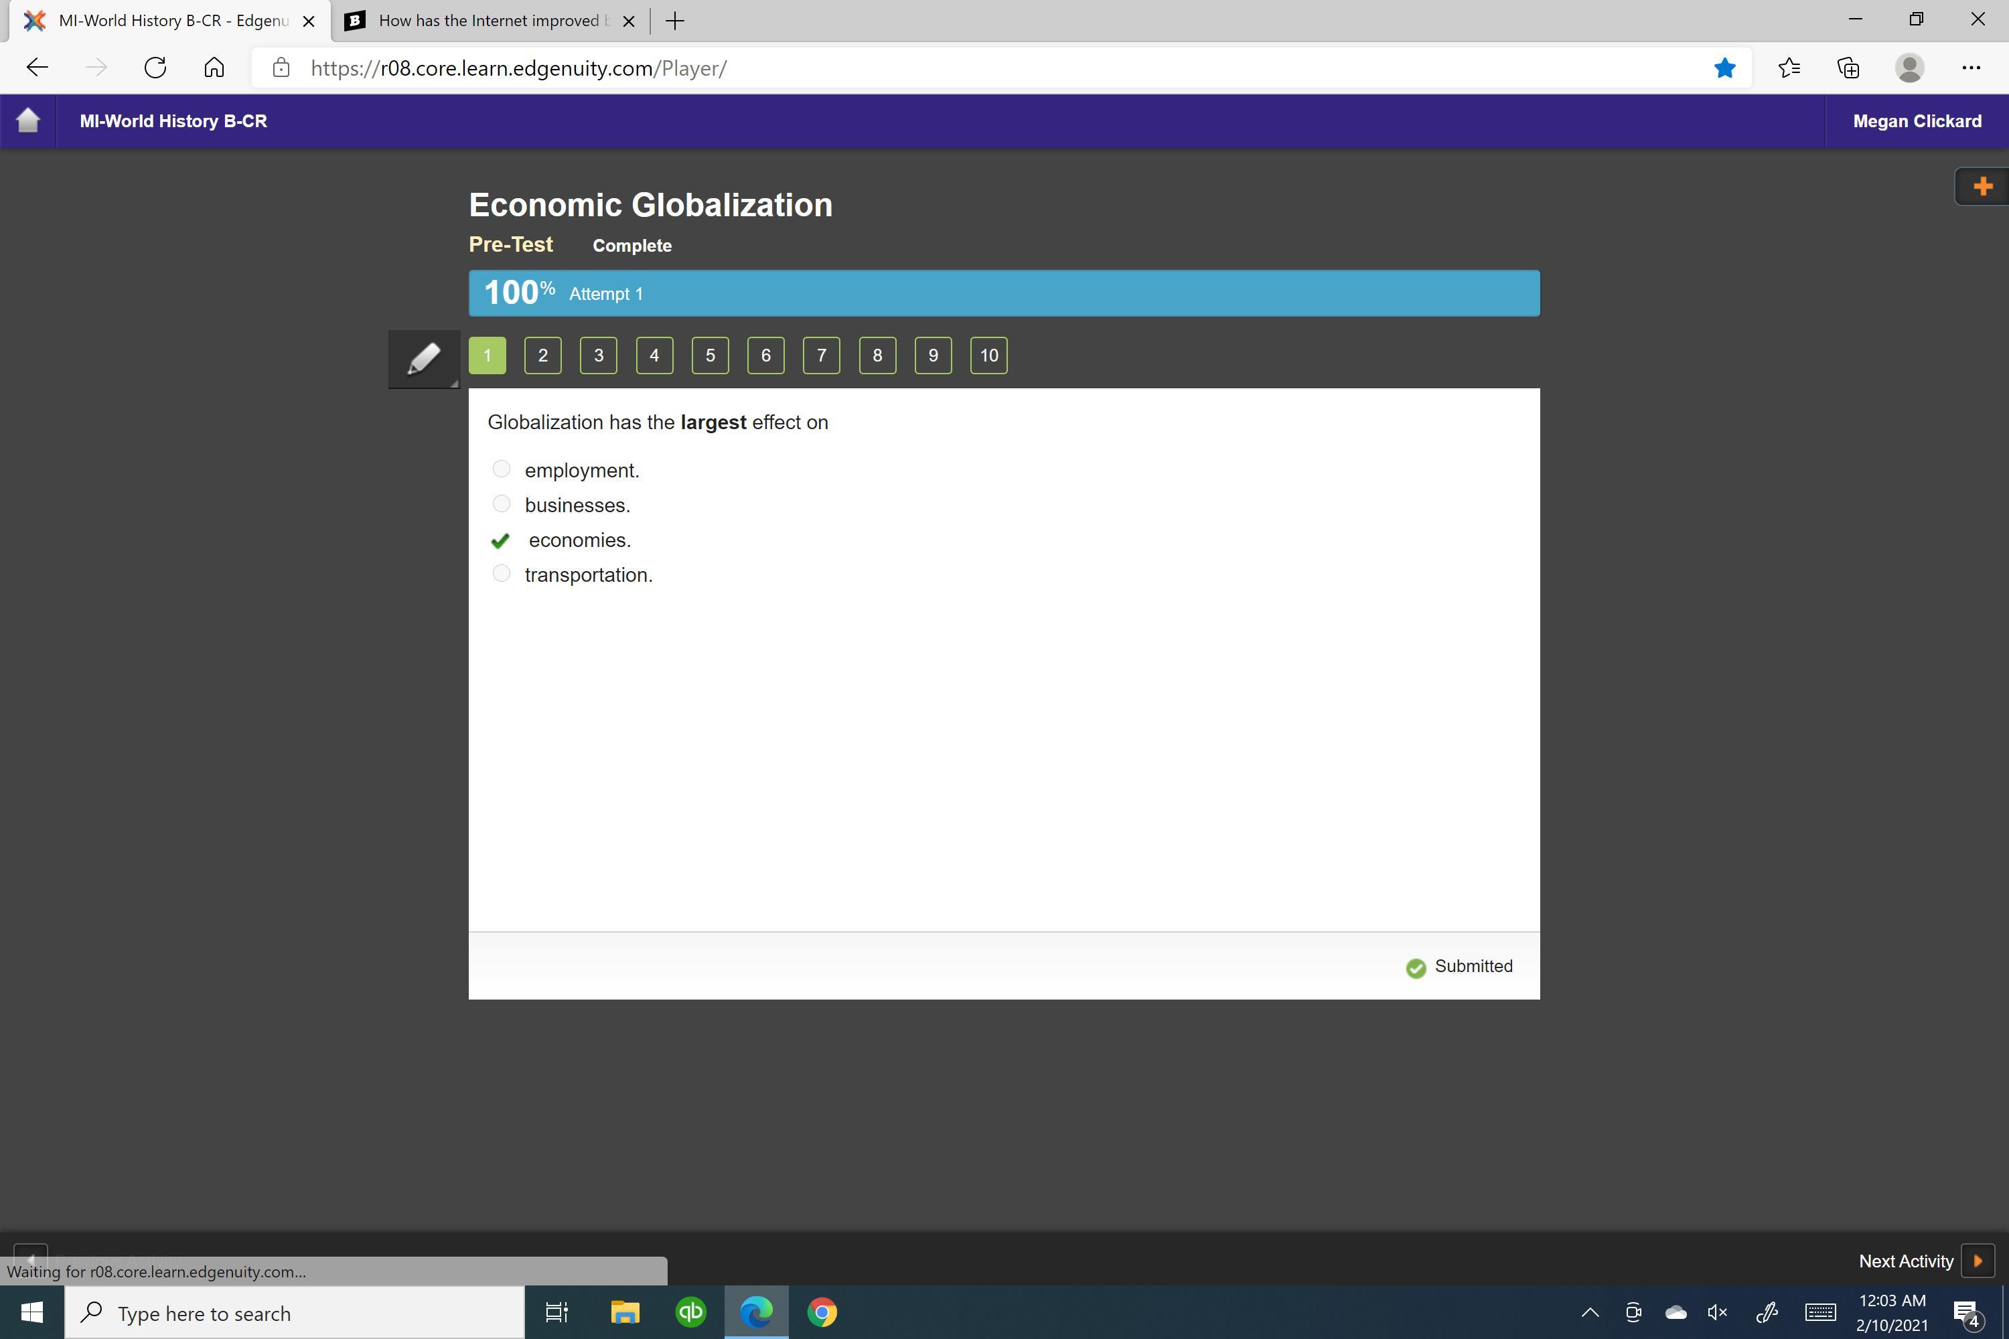This screenshot has height=1339, width=2009.
Task: Open QuickBooks from the taskbar
Action: click(x=690, y=1312)
